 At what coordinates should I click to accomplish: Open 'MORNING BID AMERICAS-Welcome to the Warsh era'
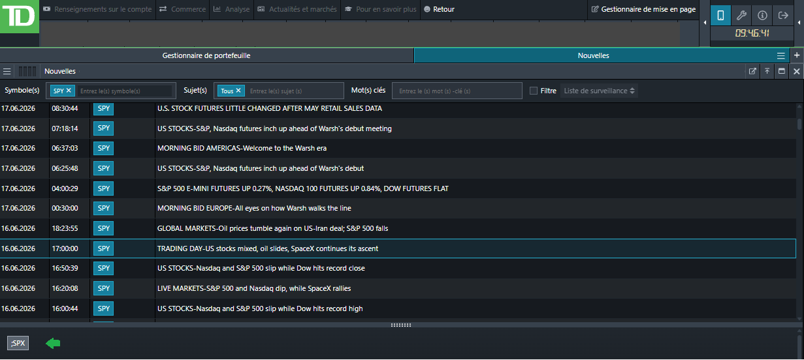coord(242,148)
